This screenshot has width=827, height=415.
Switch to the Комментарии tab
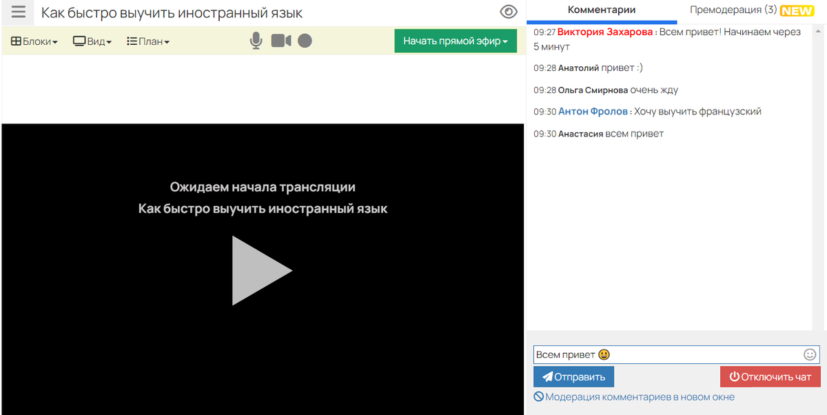coord(602,10)
